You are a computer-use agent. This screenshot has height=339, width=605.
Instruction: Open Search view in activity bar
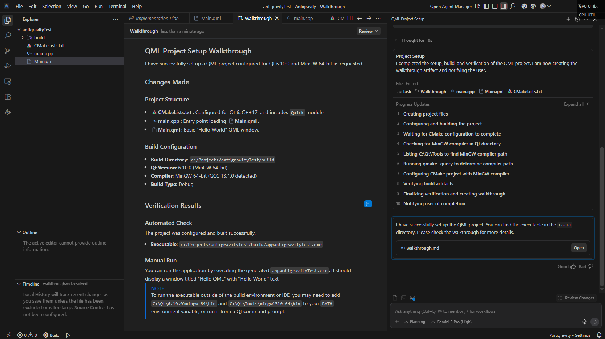[x=8, y=36]
